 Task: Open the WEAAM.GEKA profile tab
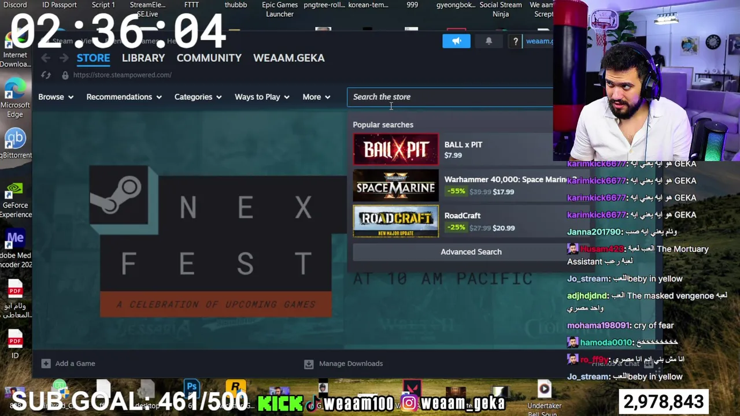(289, 58)
